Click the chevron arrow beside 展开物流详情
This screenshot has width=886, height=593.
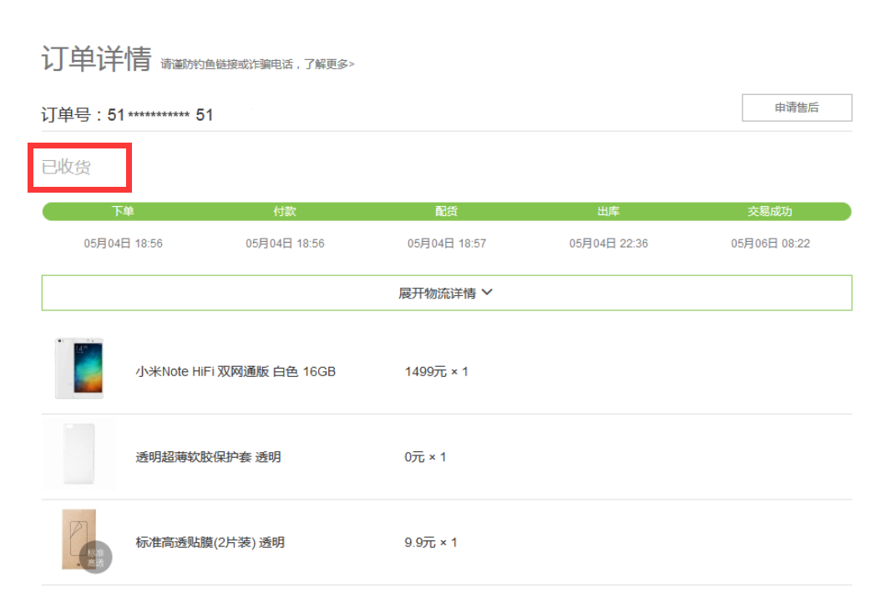tap(488, 293)
